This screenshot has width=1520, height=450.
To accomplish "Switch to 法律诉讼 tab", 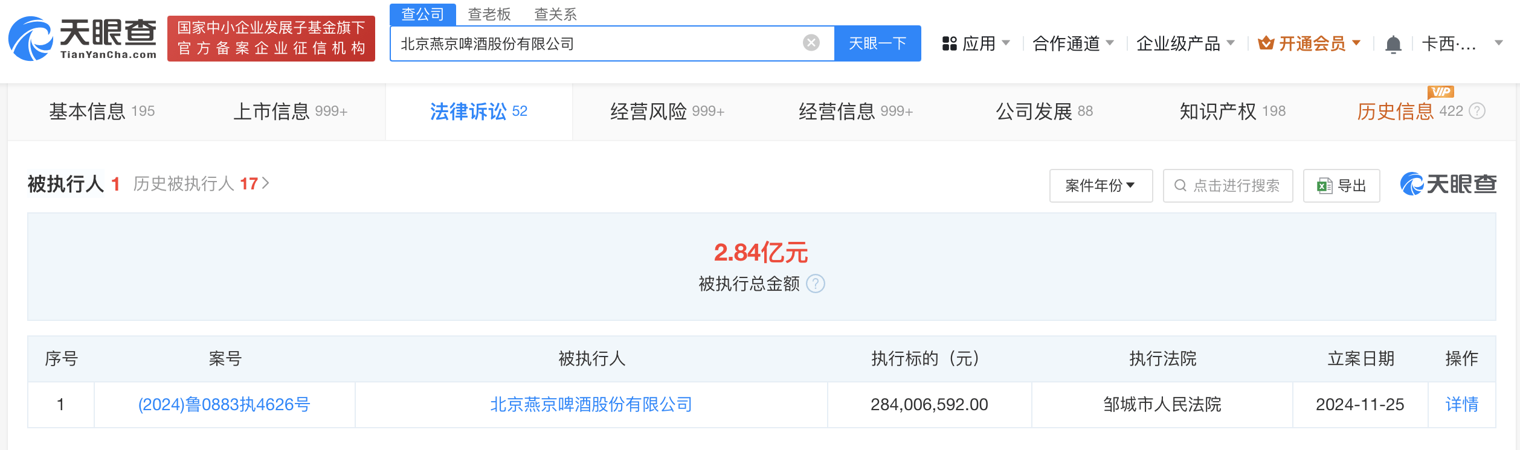I will [478, 112].
